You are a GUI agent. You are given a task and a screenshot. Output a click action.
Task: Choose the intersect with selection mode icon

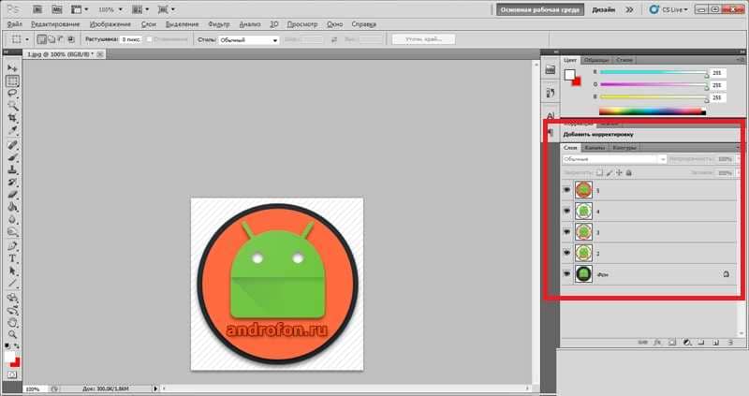coord(71,39)
